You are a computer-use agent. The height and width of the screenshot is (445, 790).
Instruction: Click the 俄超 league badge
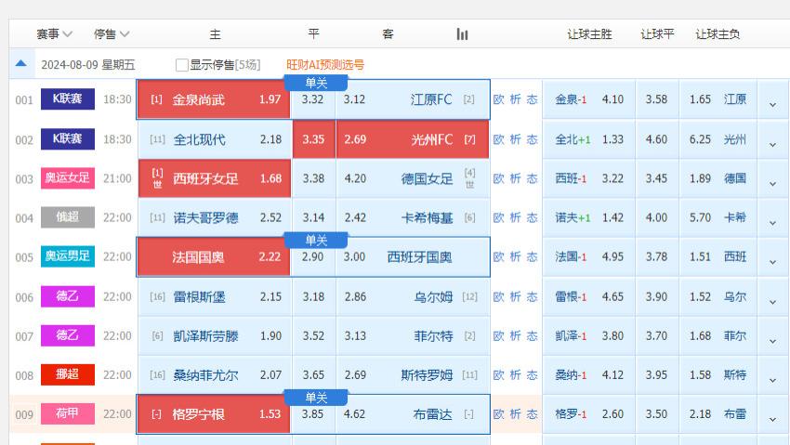point(68,217)
